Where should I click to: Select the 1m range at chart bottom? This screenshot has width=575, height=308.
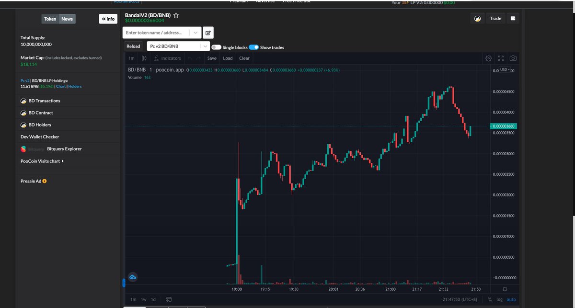[133, 299]
